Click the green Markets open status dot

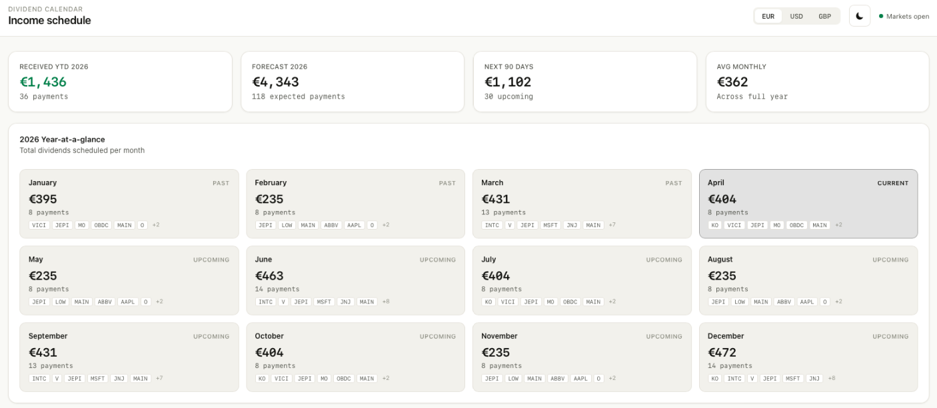pyautogui.click(x=881, y=16)
